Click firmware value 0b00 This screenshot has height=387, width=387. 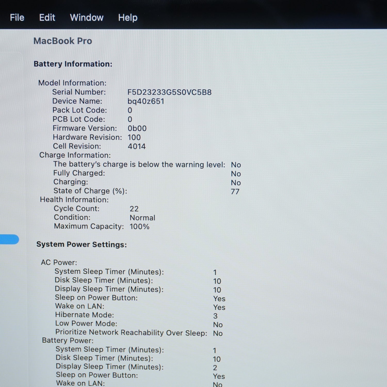tap(137, 128)
